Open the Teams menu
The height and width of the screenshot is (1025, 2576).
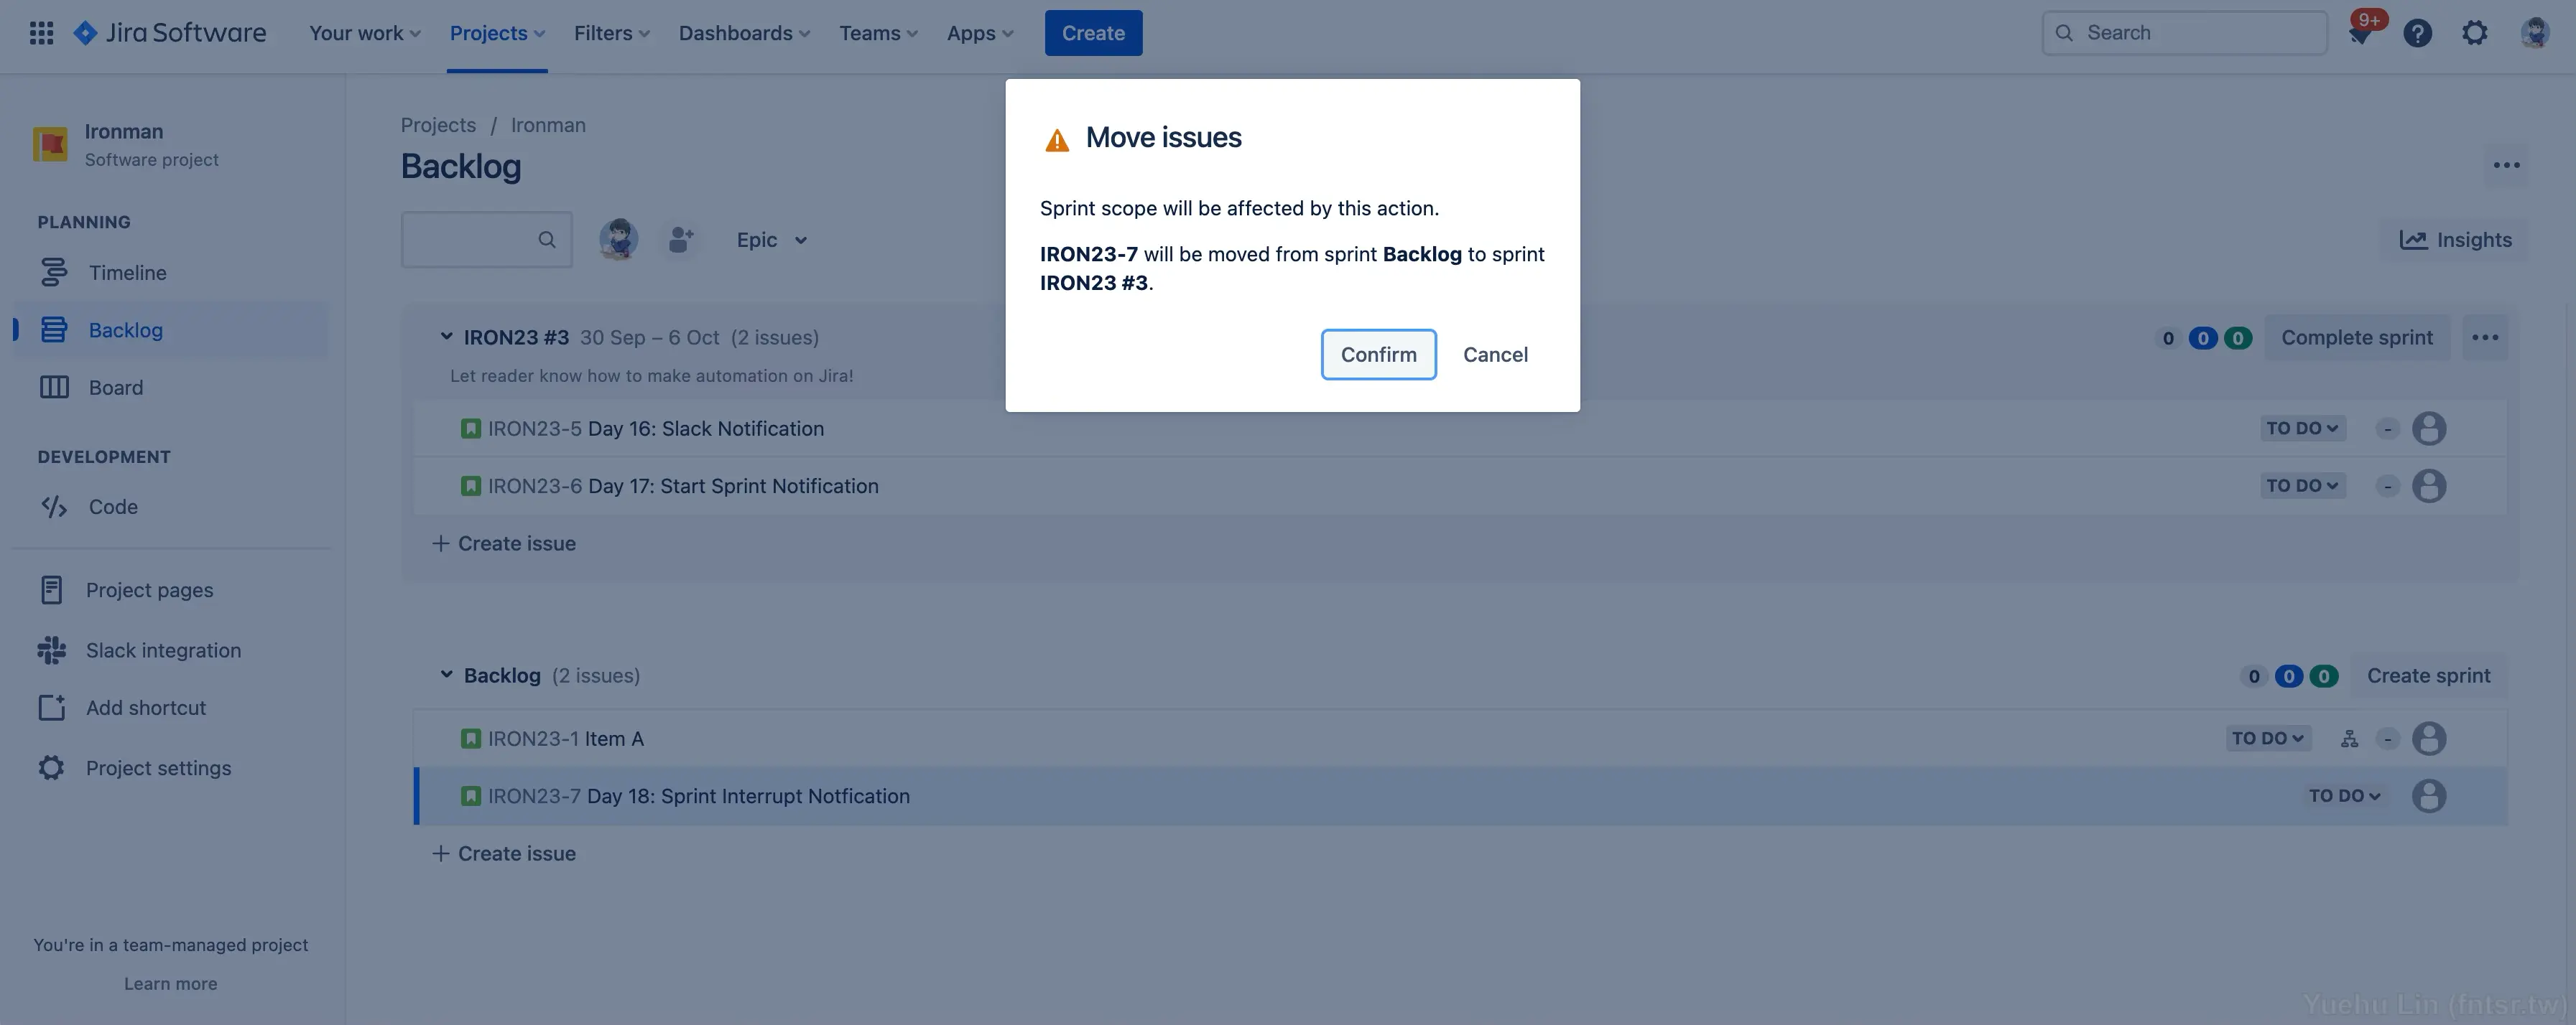point(878,33)
